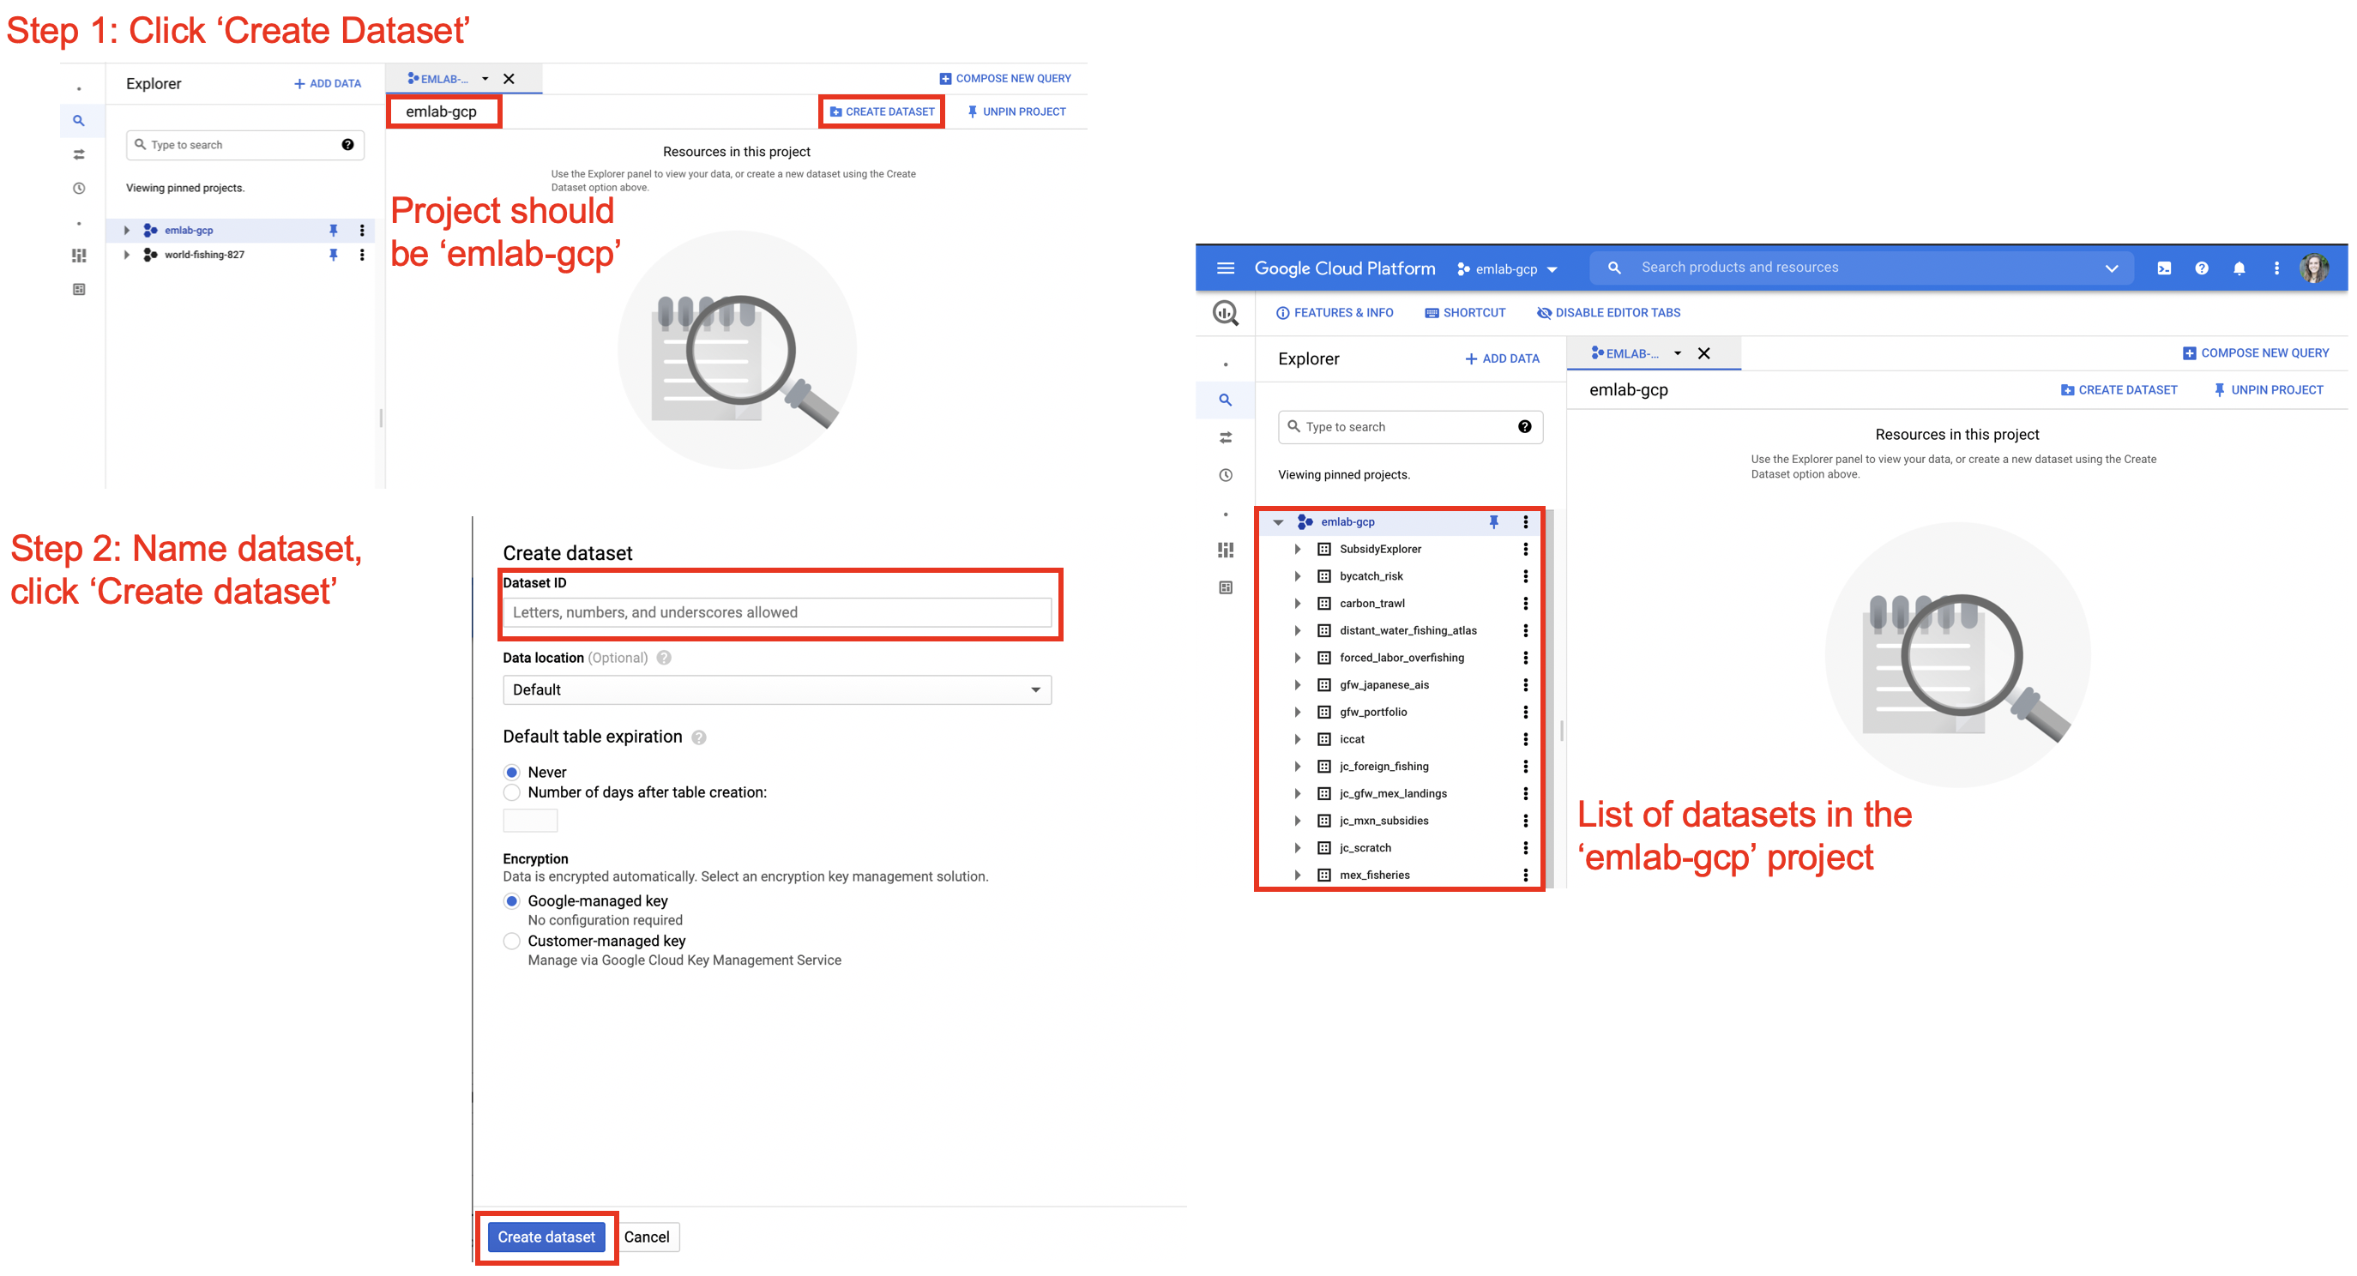Open the Google Cloud Platform hamburger navigation menu
Image resolution: width=2357 pixels, height=1276 pixels.
pos(1225,268)
